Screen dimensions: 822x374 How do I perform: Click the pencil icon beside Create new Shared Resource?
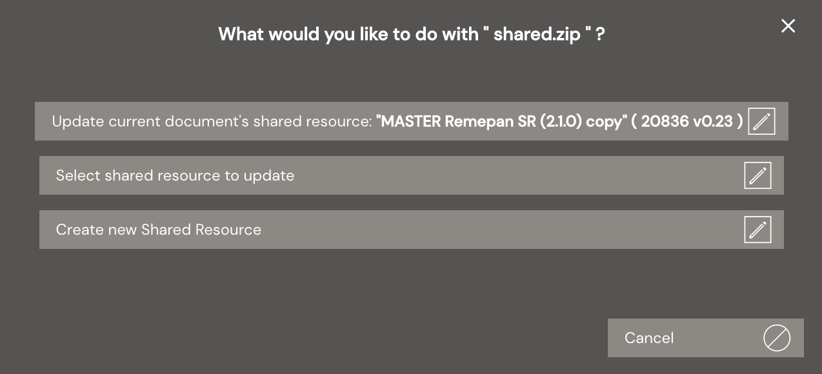coord(757,230)
